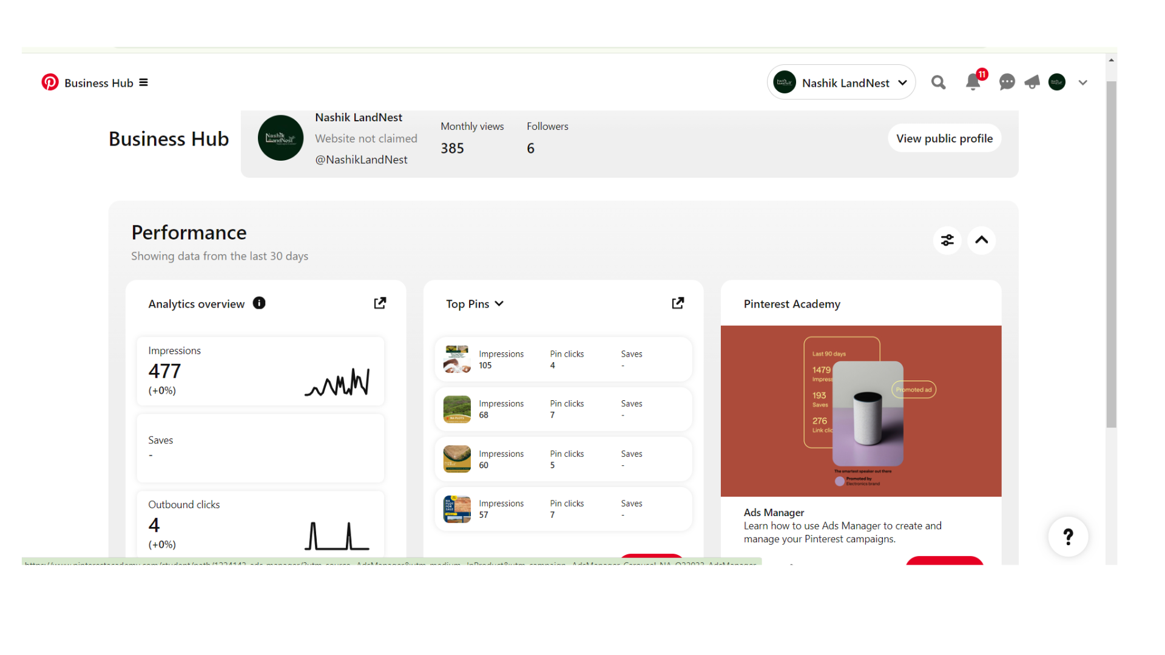
Task: Open the pin thumbnail with 57 impressions
Action: [x=457, y=509]
